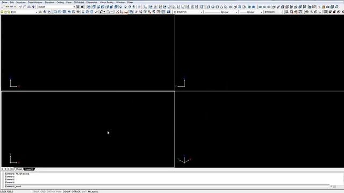The width and height of the screenshot is (344, 193).
Task: Toggle OSNAP in status bar
Action: pyautogui.click(x=67, y=192)
